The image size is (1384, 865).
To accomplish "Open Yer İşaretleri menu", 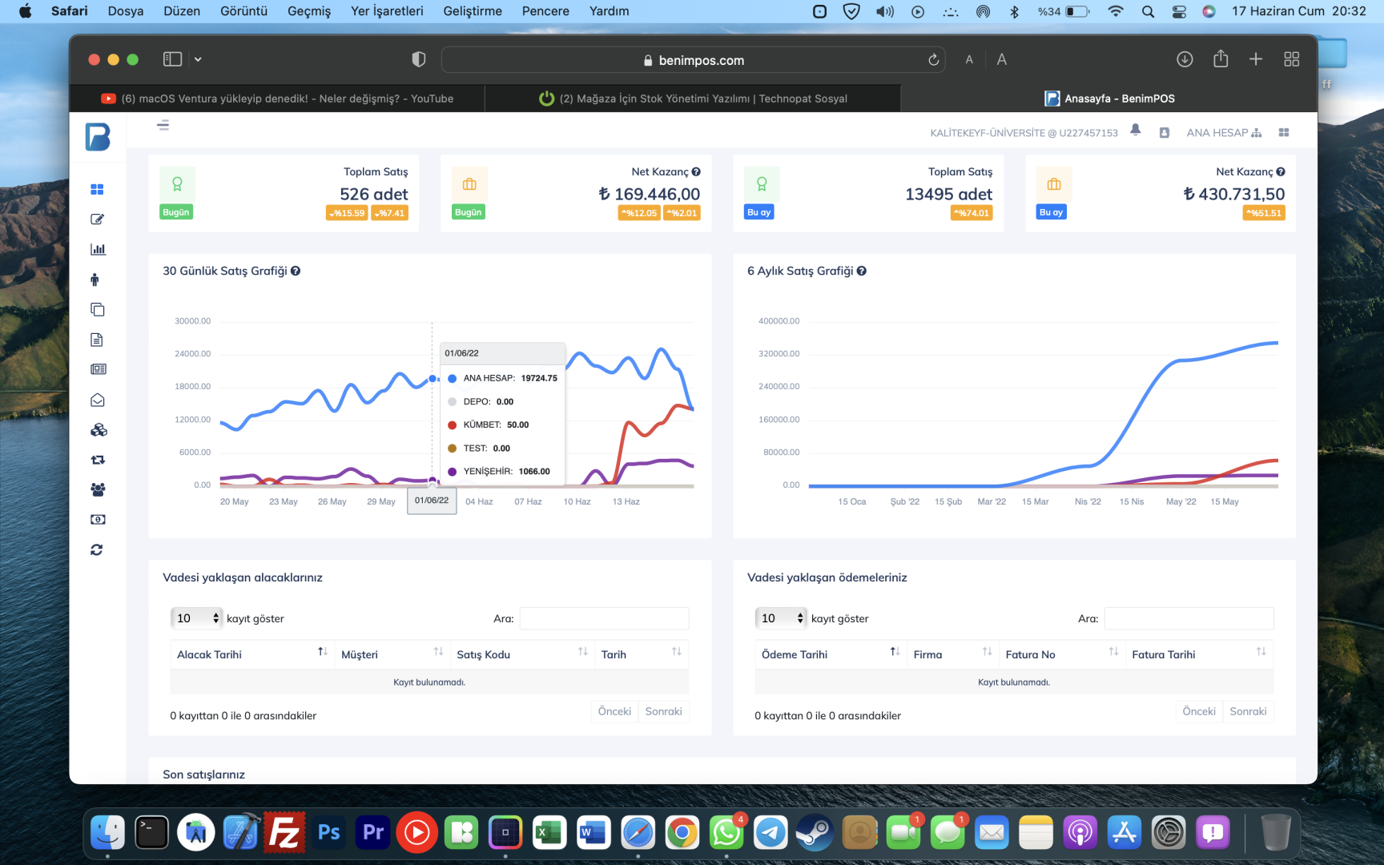I will tap(387, 11).
